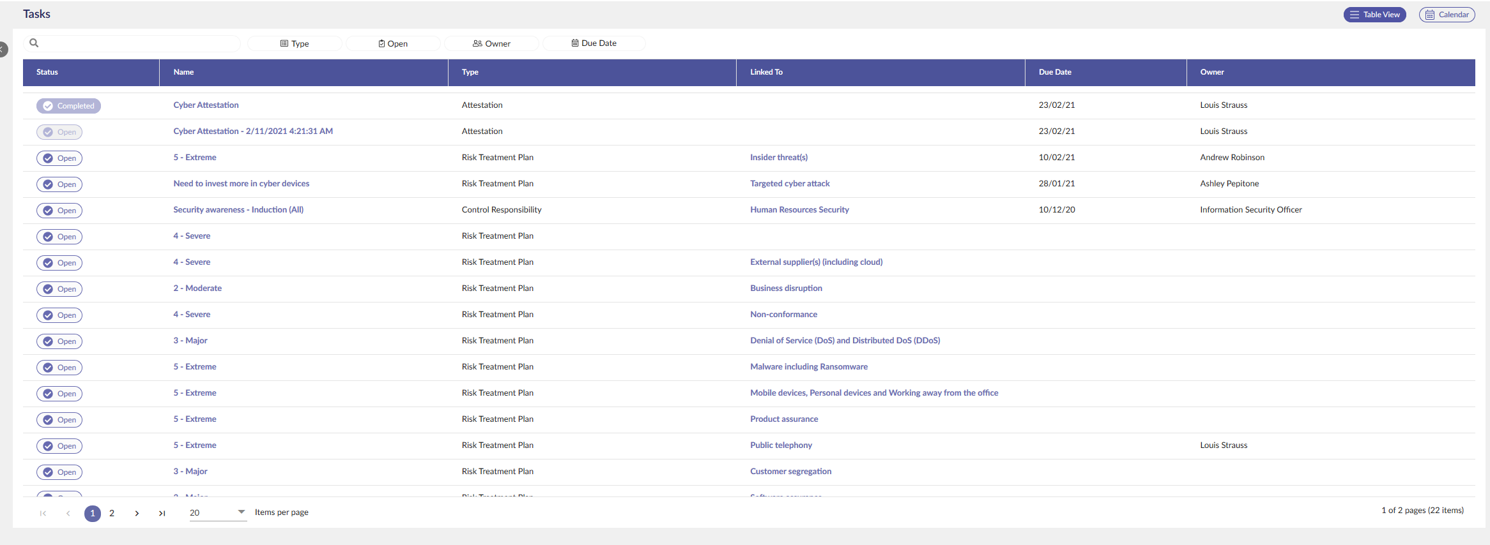Follow the Public telephony link

[781, 445]
